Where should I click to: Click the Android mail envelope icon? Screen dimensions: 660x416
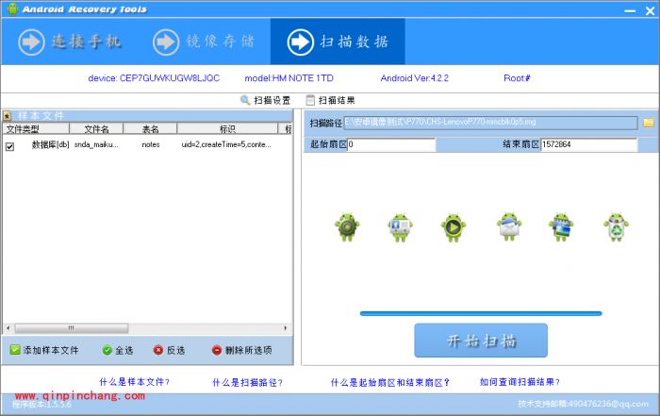click(509, 226)
